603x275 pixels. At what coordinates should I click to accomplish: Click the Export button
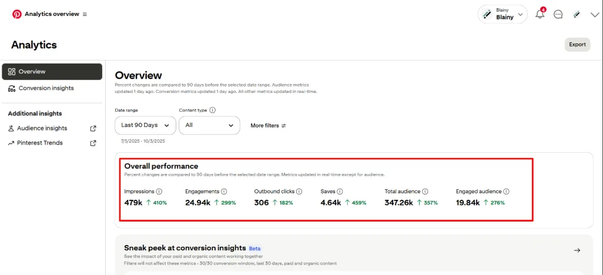(577, 44)
